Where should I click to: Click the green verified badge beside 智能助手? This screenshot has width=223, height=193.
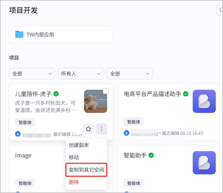(151, 155)
